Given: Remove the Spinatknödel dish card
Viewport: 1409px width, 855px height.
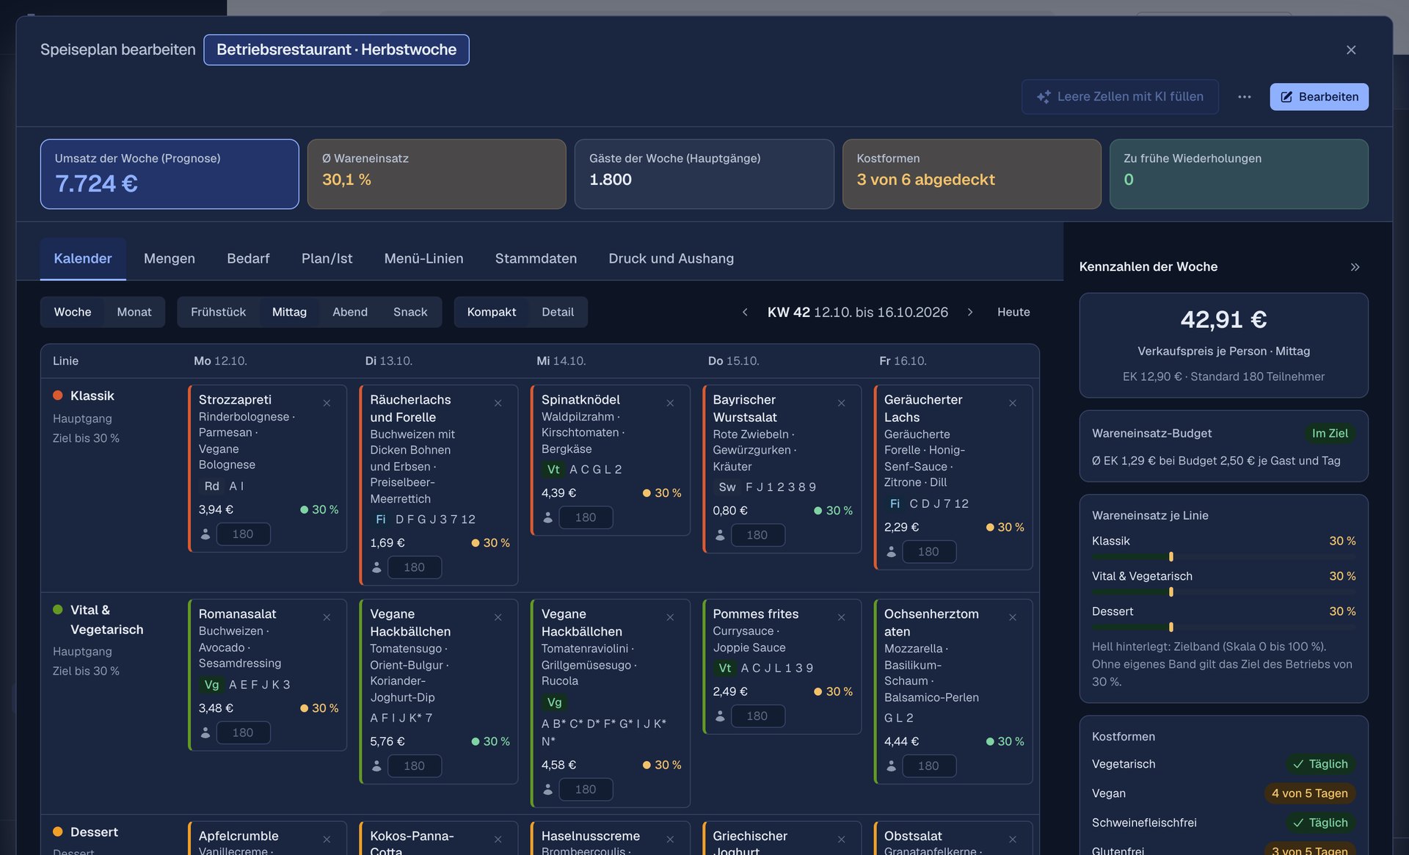Looking at the screenshot, I should [x=670, y=403].
